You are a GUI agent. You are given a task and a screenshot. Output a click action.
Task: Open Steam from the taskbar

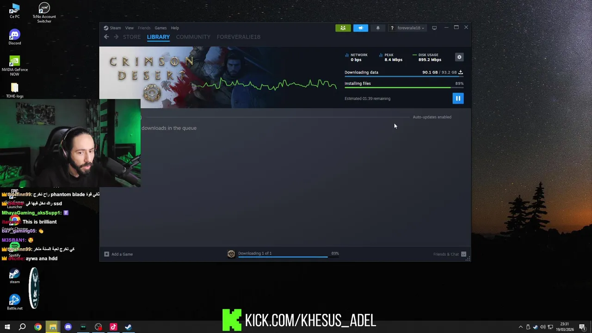click(x=128, y=327)
